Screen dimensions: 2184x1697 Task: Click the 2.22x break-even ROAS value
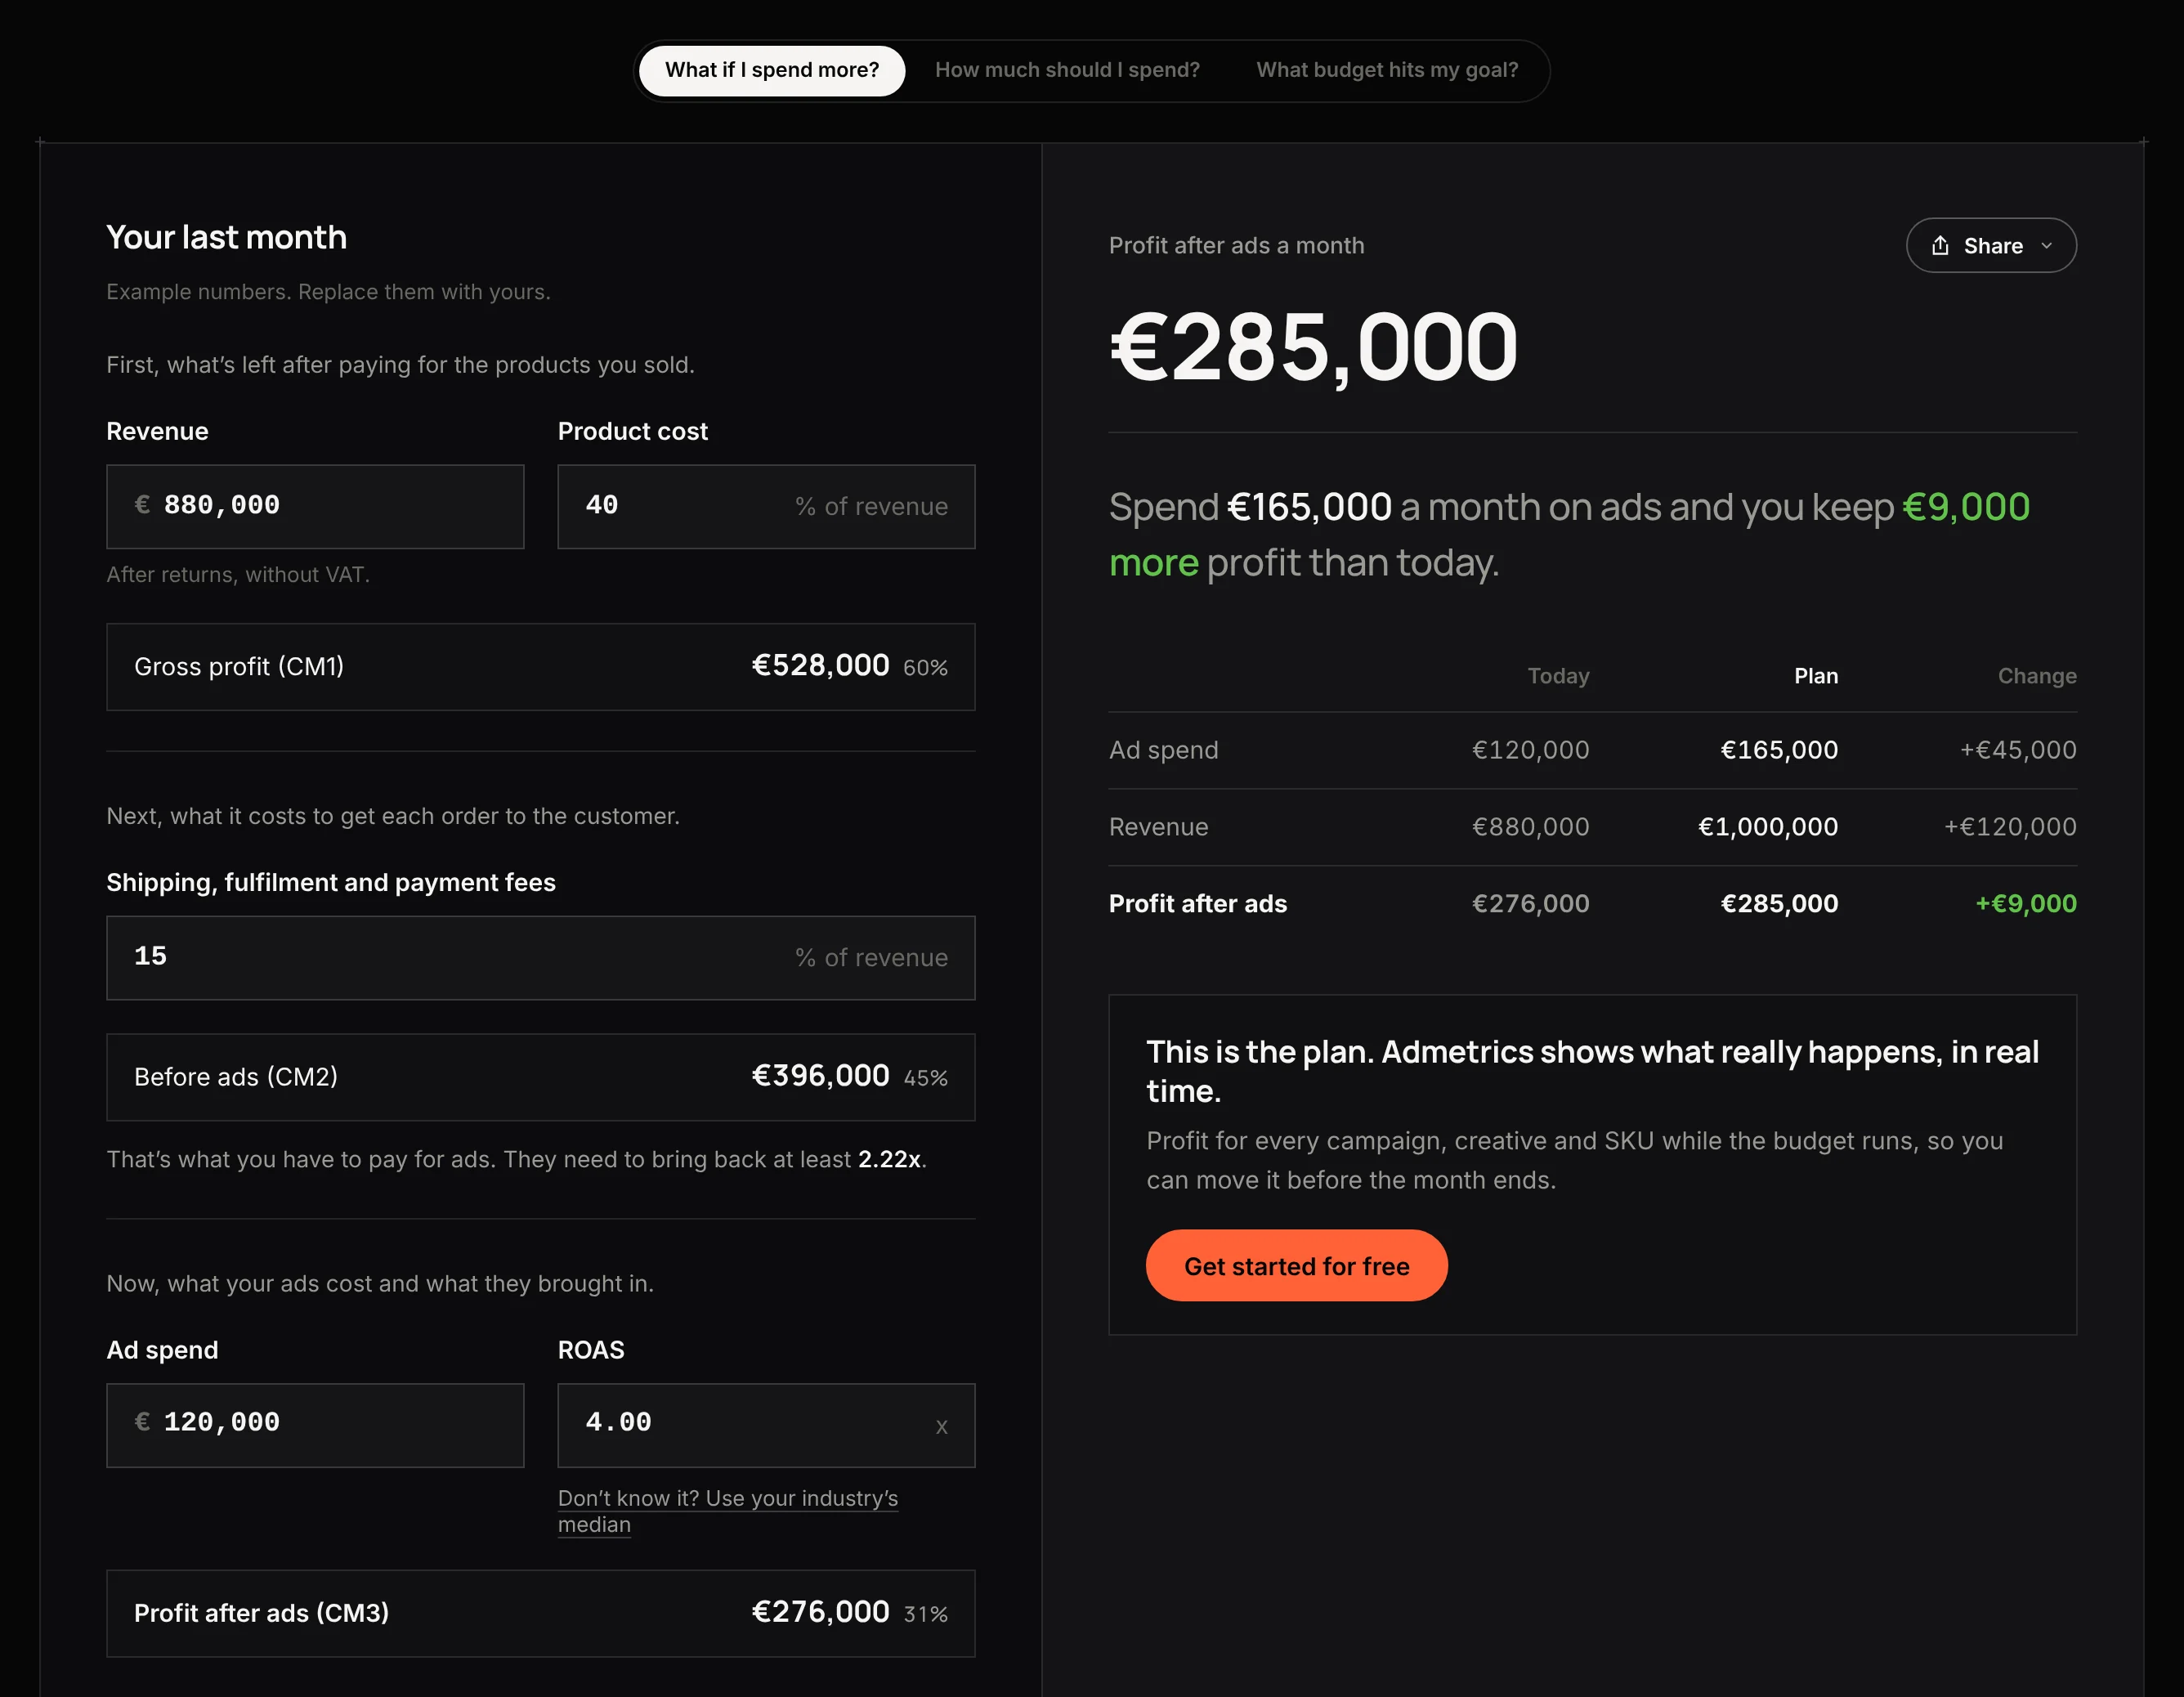889,1159
